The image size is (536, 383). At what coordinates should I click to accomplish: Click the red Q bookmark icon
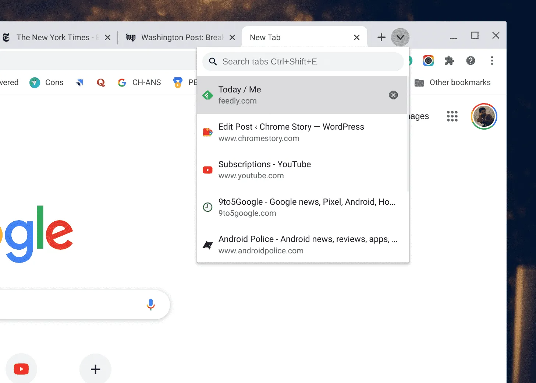101,82
